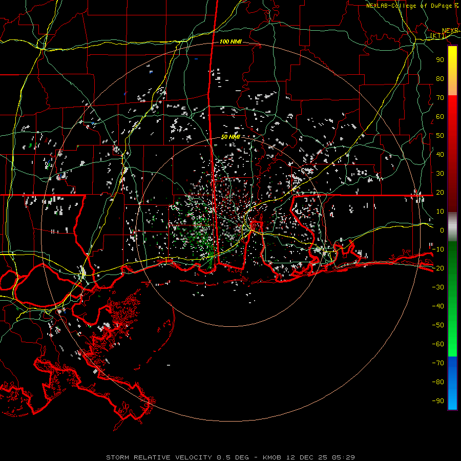Click the -60 value on the velocity scale
Image resolution: width=461 pixels, height=461 pixels.
(x=438, y=344)
